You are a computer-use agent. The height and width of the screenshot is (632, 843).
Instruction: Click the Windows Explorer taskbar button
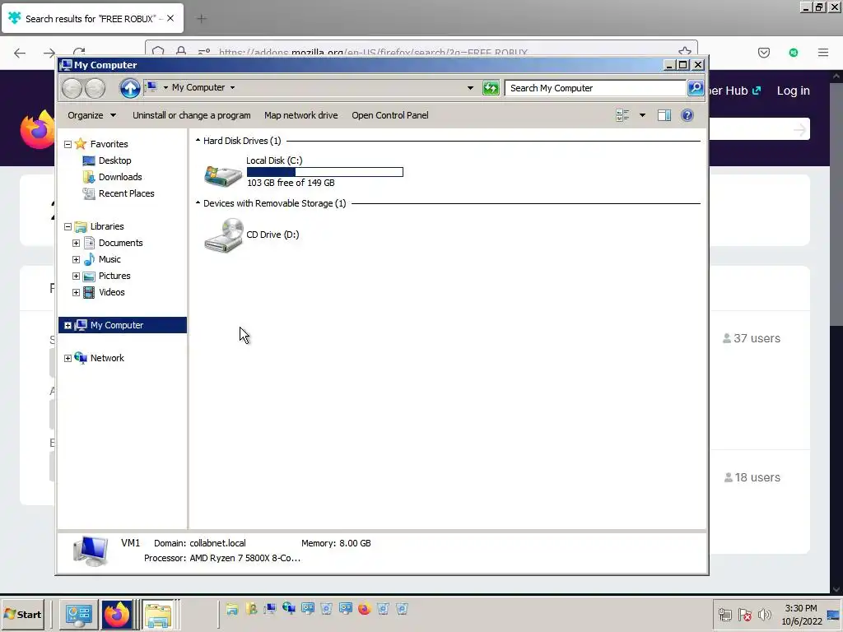click(x=158, y=614)
